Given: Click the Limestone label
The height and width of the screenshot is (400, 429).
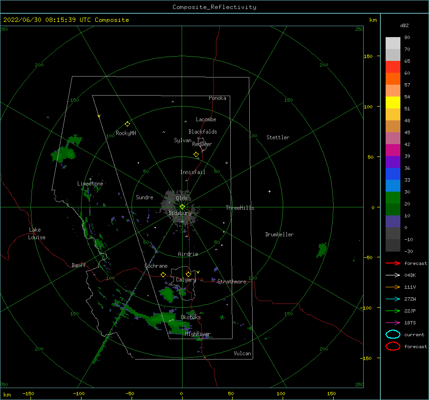Looking at the screenshot, I should [90, 184].
